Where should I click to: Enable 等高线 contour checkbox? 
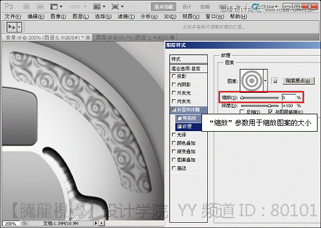pyautogui.click(x=179, y=118)
